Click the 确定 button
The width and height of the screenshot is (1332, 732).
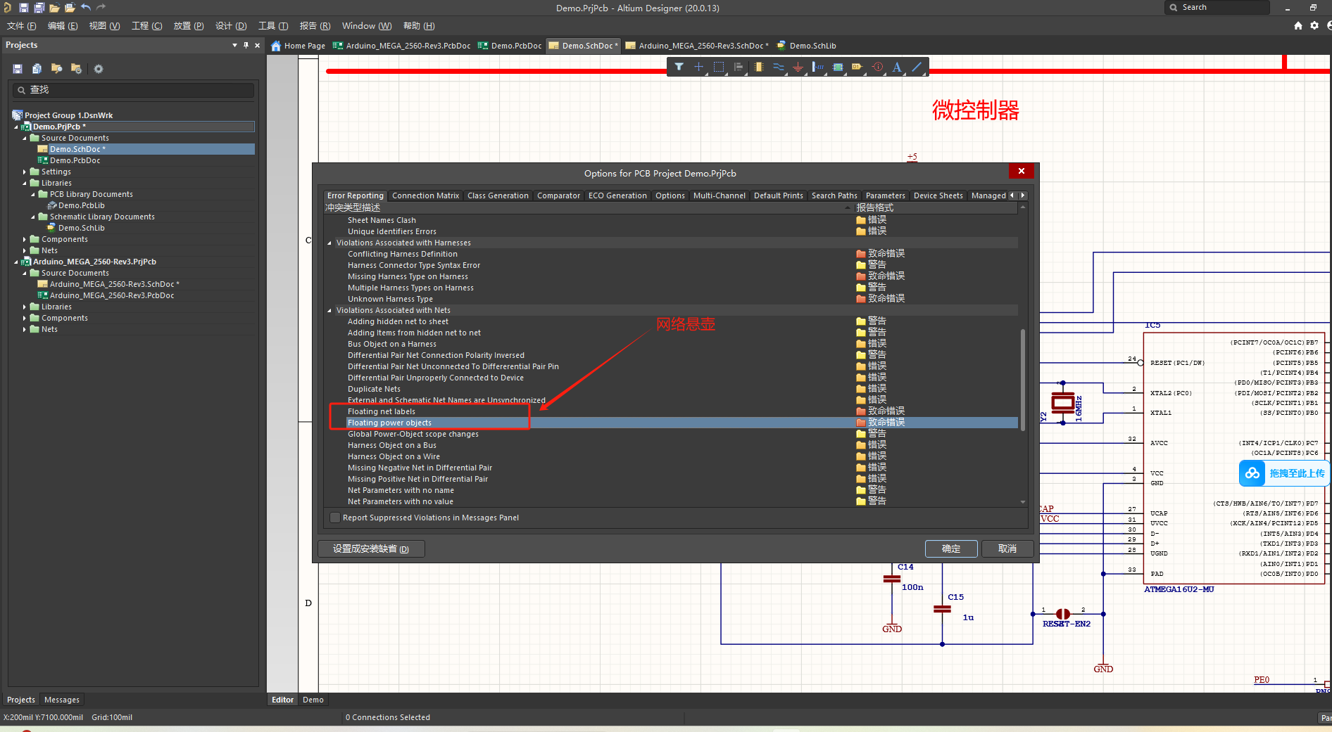tap(951, 548)
